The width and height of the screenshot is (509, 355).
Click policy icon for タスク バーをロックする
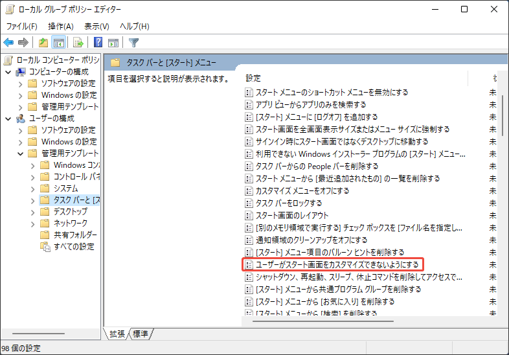click(x=249, y=203)
